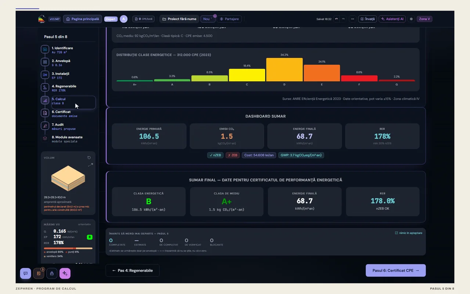Viewport: 470px width, 294px height.
Task: Redo the last change
Action: pyautogui.click(x=343, y=19)
